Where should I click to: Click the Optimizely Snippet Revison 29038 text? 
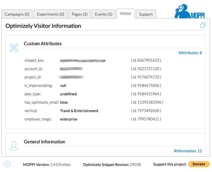click(x=112, y=164)
